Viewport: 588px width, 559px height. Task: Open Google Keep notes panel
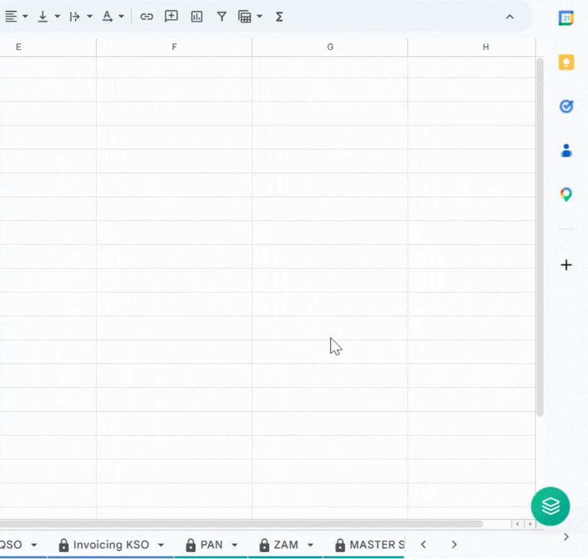point(566,62)
